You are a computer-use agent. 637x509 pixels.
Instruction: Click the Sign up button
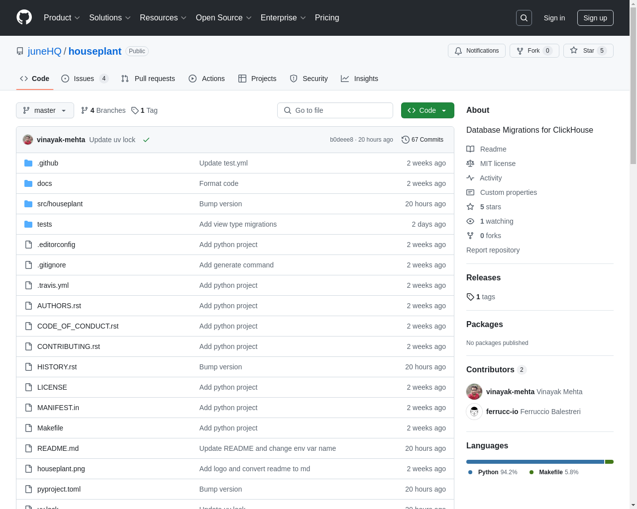pyautogui.click(x=595, y=18)
